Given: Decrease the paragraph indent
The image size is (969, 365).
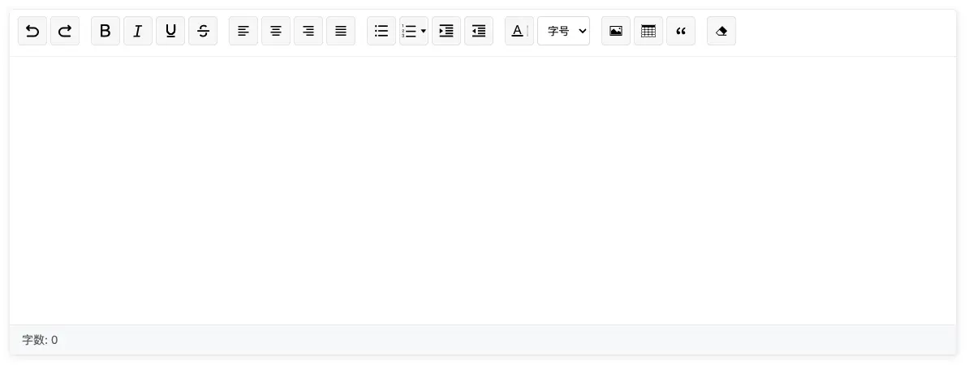Looking at the screenshot, I should (x=479, y=31).
